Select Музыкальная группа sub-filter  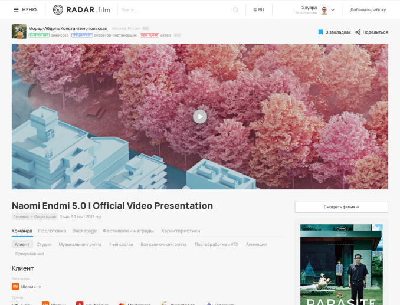80,244
